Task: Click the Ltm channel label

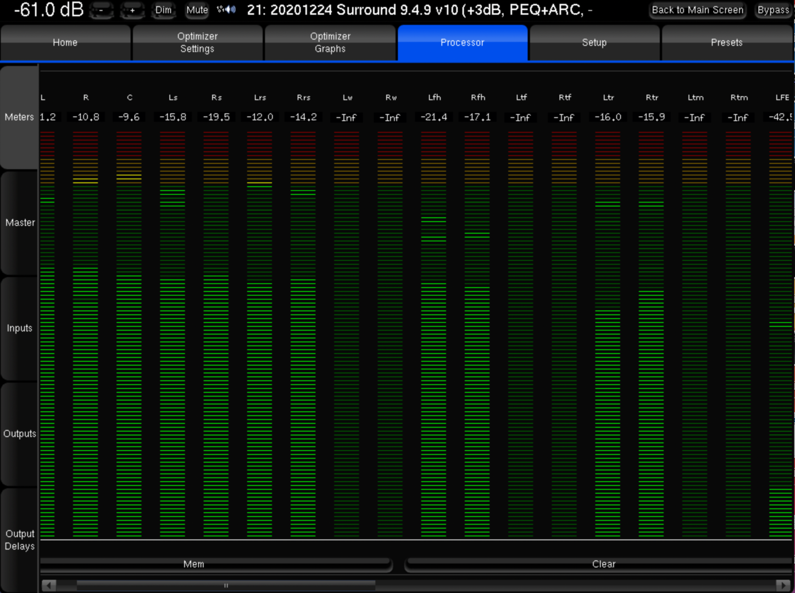Action: [x=696, y=98]
